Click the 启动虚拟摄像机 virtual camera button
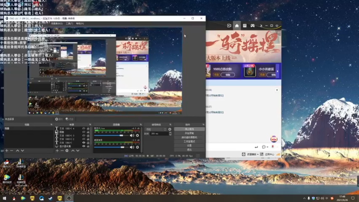The image size is (359, 202). point(189,137)
